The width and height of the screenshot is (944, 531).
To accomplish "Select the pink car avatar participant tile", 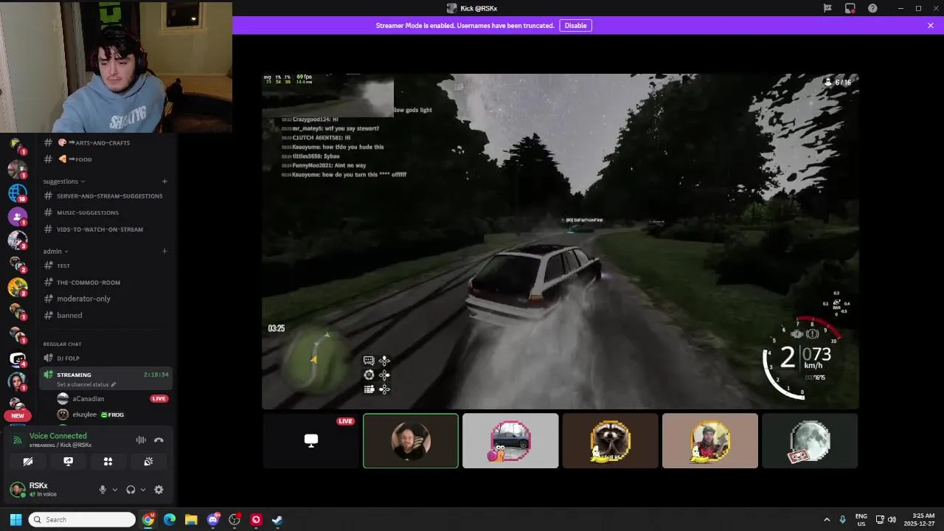I will 510,441.
